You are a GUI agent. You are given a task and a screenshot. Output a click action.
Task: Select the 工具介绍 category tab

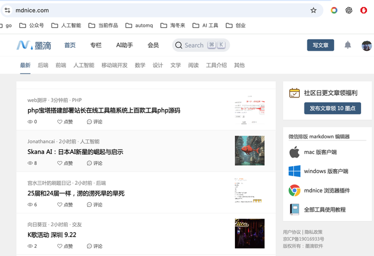pyautogui.click(x=216, y=65)
